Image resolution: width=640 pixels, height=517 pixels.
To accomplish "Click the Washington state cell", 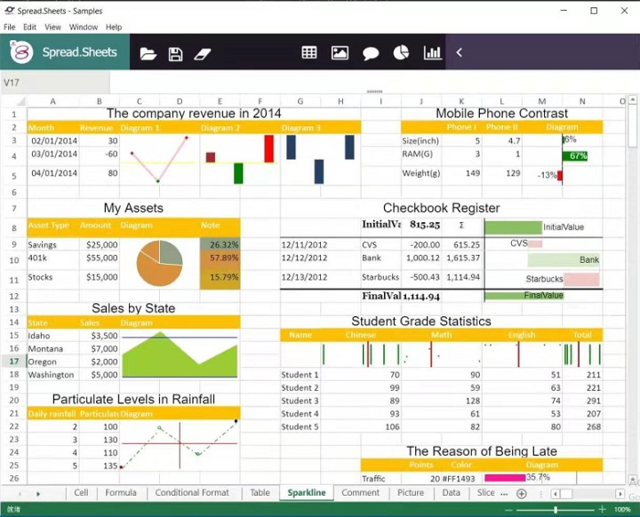I will click(53, 375).
